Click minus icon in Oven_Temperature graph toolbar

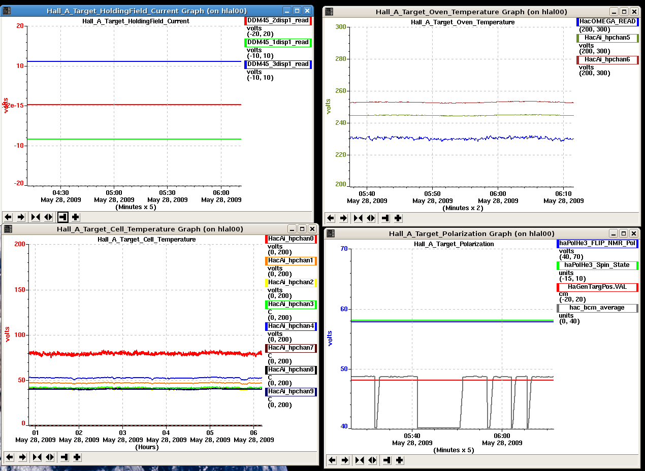385,218
